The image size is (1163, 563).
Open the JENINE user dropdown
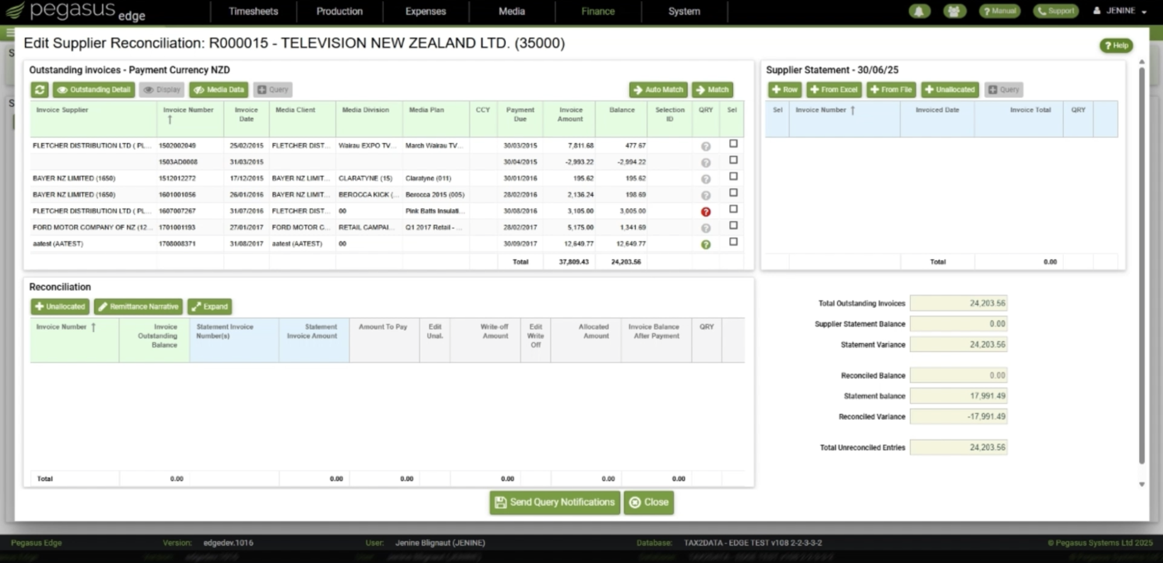[x=1120, y=11]
